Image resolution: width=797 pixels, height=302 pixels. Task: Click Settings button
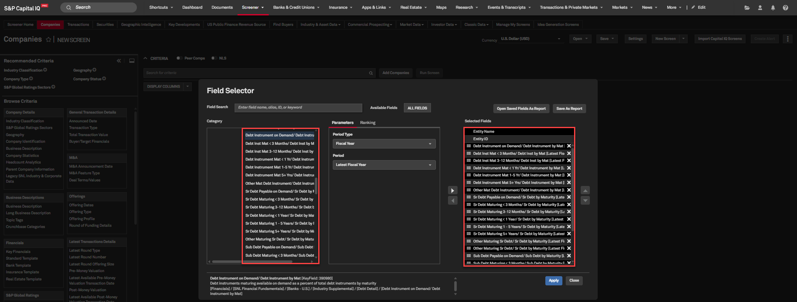(635, 39)
